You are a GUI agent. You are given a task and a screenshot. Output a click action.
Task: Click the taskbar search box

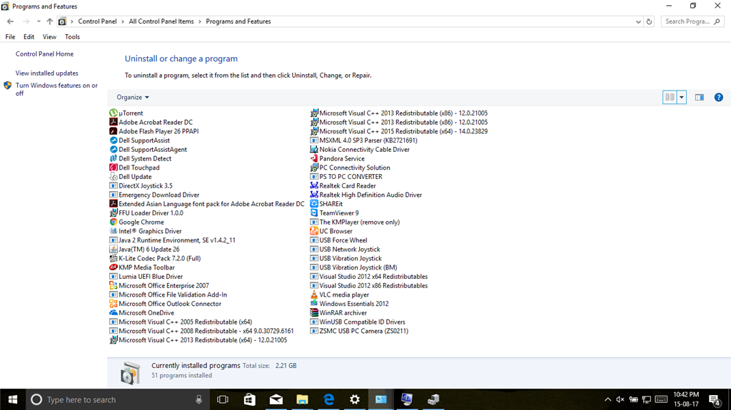pyautogui.click(x=116, y=399)
